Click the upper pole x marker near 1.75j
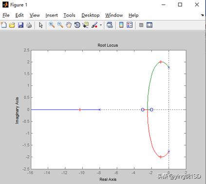 tap(169, 67)
